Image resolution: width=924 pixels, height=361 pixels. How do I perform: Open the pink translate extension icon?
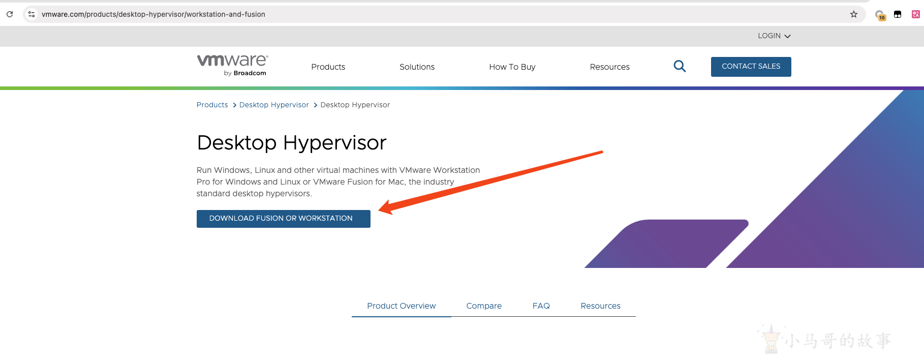pos(915,14)
